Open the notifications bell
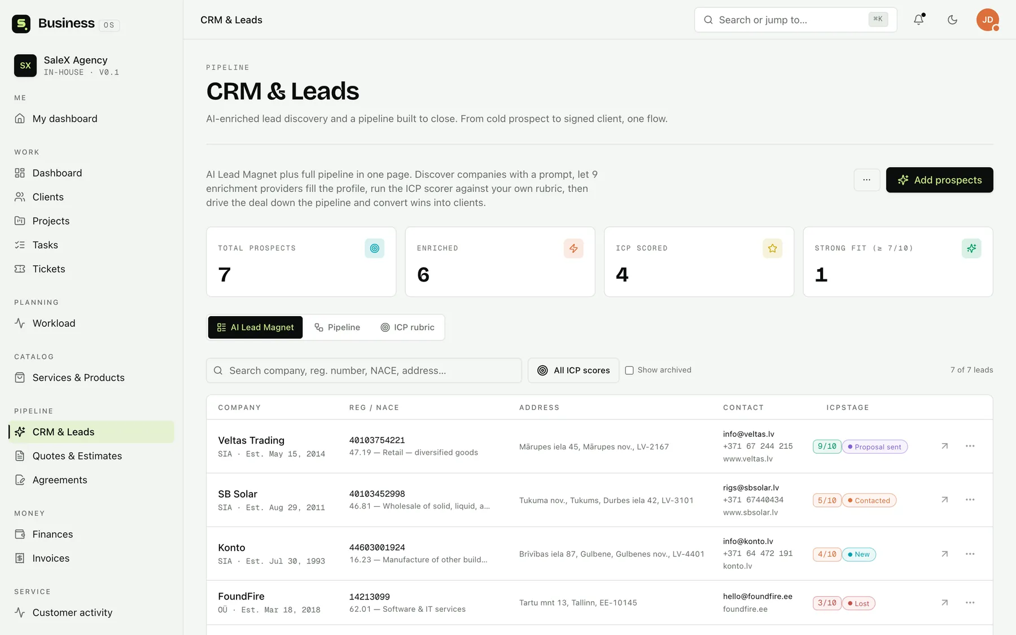 919,20
